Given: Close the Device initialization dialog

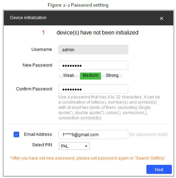Looking at the screenshot, I should point(161,18).
